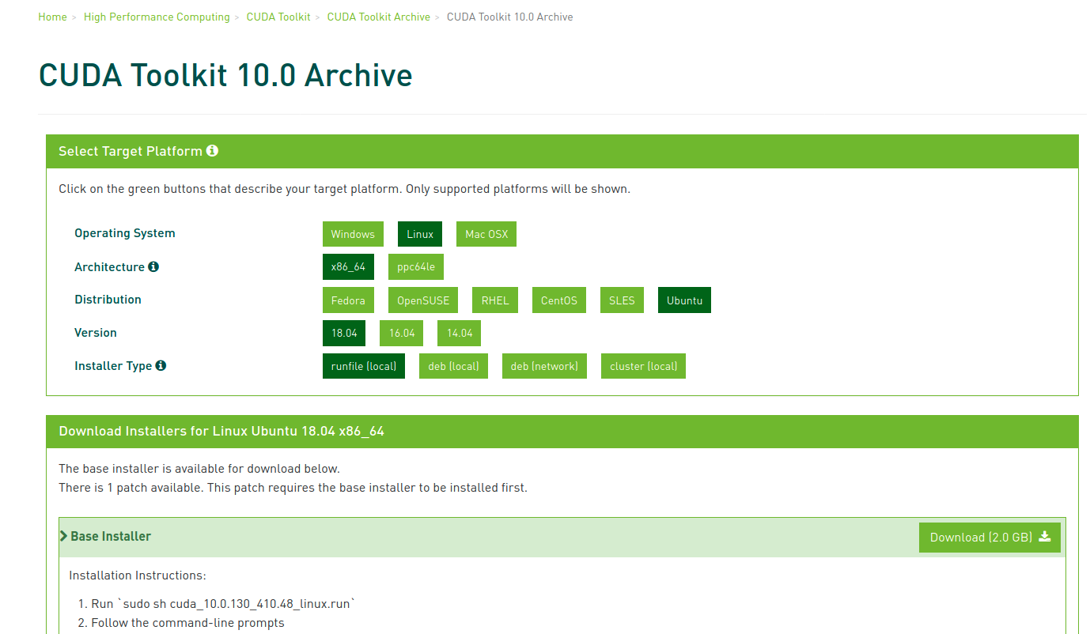The width and height of the screenshot is (1090, 634).
Task: Select the Linux operating system
Action: point(420,234)
